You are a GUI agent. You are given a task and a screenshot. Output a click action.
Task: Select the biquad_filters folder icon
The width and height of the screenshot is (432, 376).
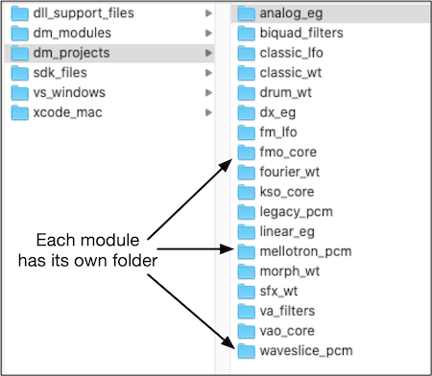pos(247,34)
